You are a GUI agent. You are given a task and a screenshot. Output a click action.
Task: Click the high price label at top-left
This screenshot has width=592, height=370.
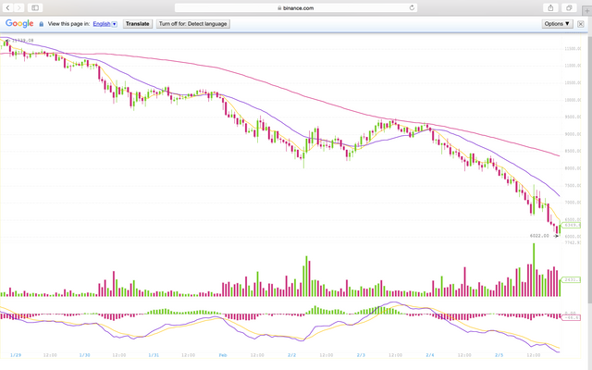pos(22,41)
